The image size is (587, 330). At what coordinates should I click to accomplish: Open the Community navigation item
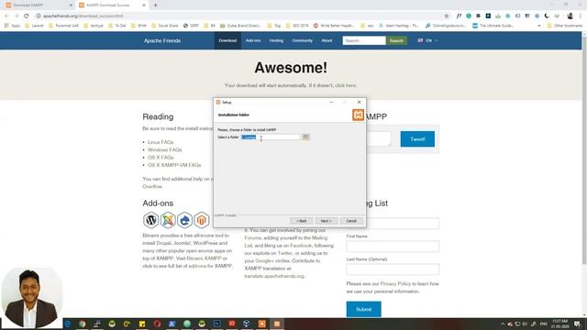click(x=302, y=40)
